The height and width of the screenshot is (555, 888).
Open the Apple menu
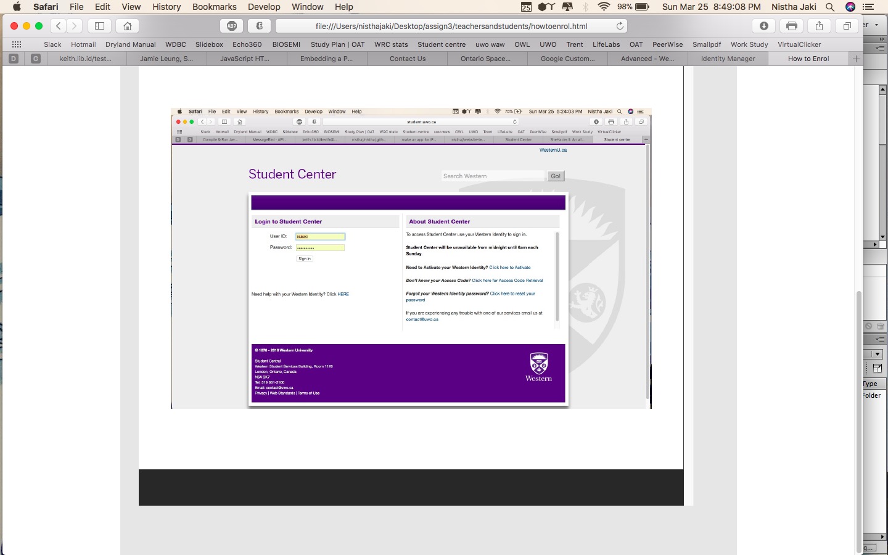(x=17, y=7)
